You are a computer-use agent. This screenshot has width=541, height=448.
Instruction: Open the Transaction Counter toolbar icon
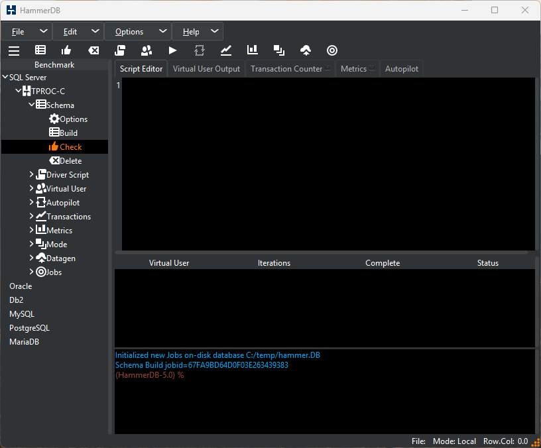tap(226, 50)
